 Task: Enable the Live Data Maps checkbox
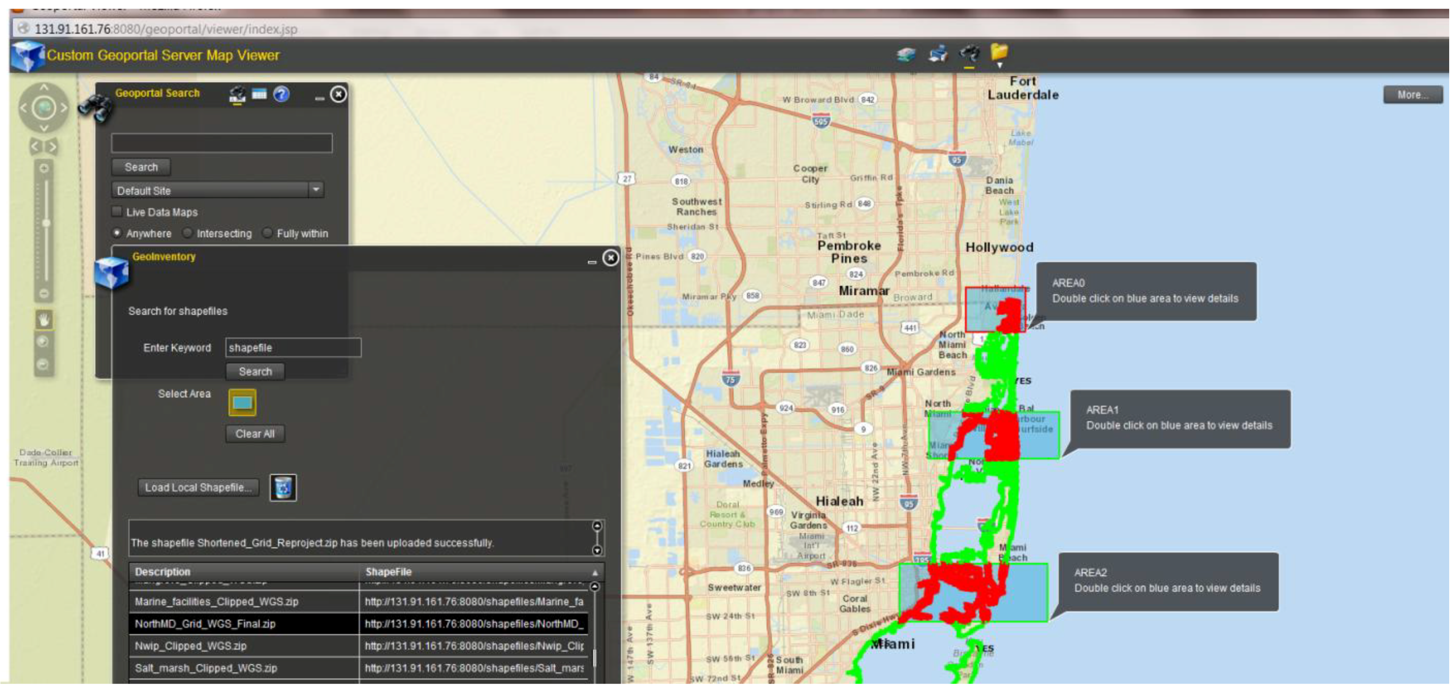(117, 212)
